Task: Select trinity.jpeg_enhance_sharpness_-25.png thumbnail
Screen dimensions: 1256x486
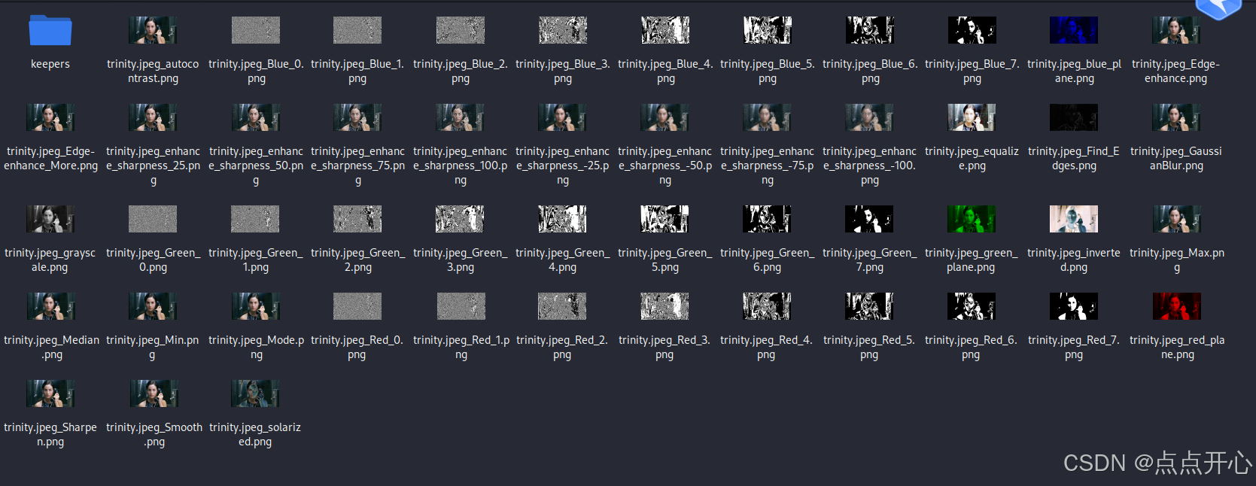Action: click(563, 117)
